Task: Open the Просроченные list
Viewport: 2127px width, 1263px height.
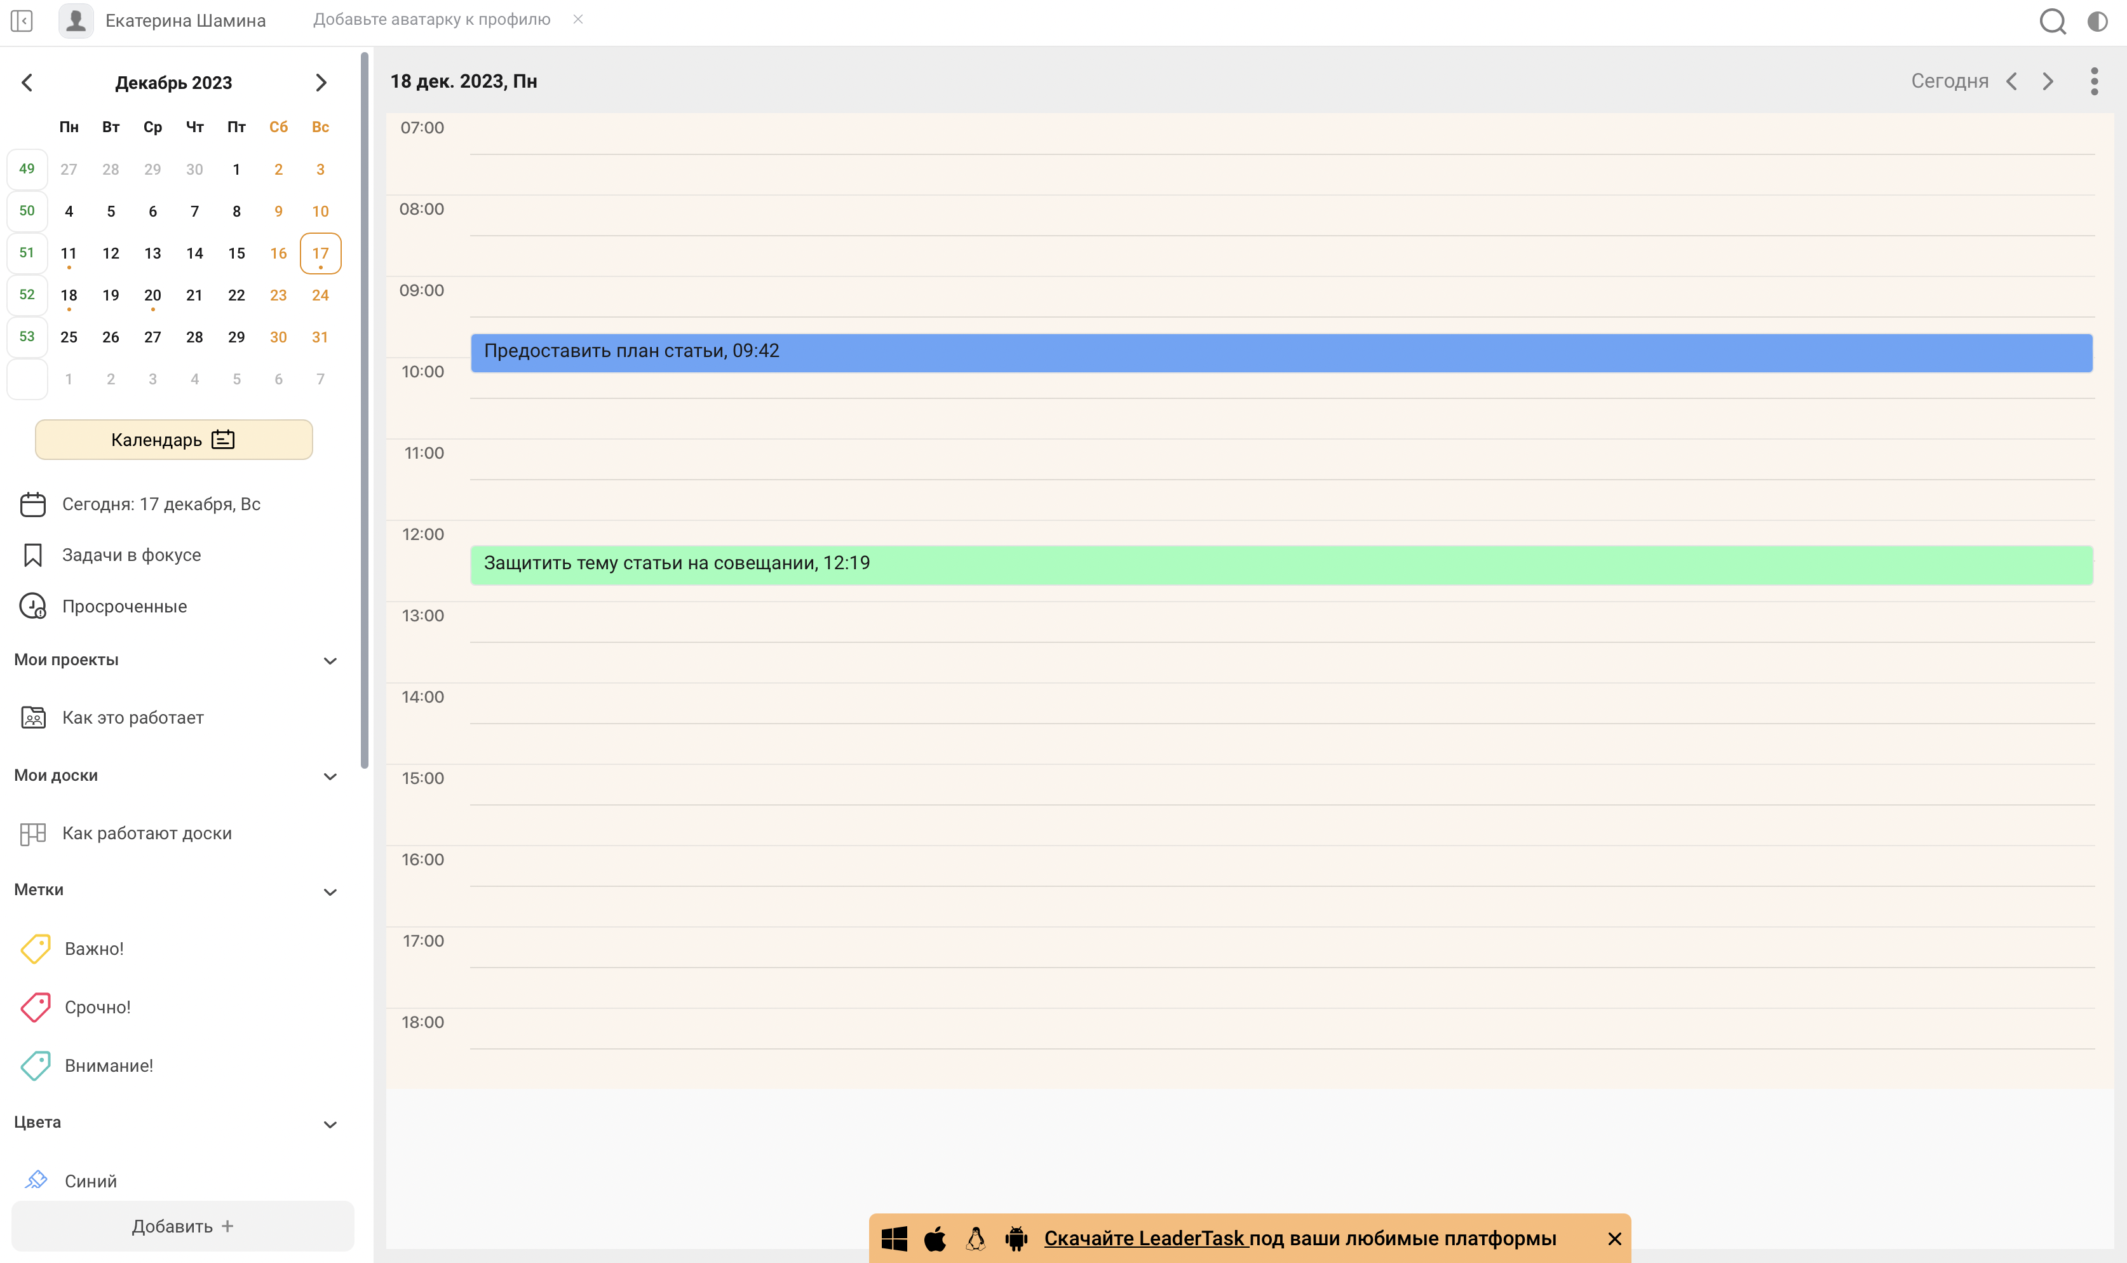Action: (125, 606)
